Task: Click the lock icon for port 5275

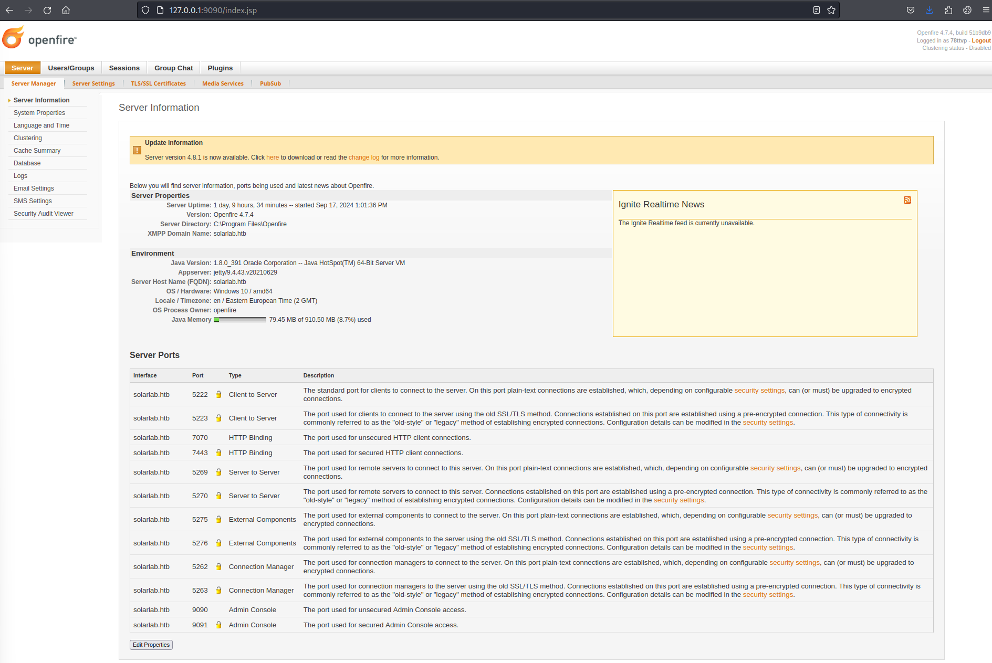Action: coord(218,519)
